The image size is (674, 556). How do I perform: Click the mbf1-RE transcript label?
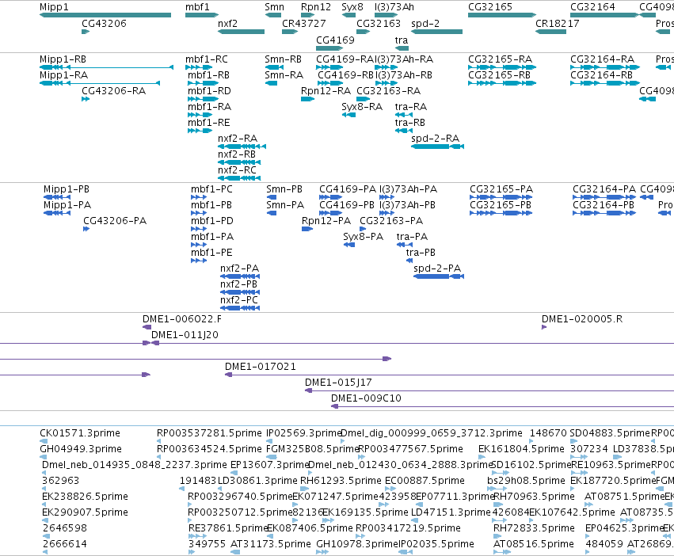[x=209, y=123]
